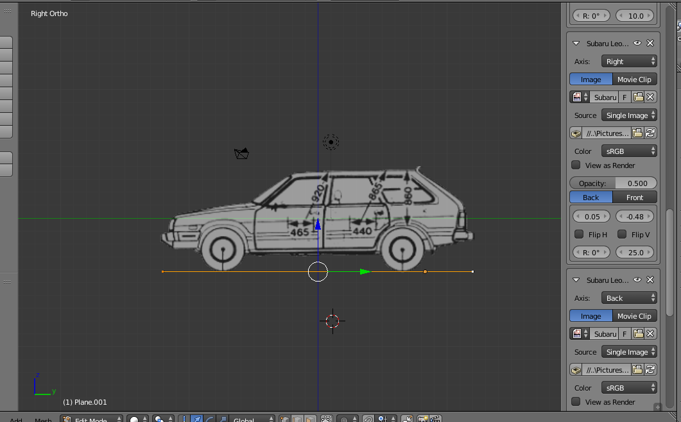Set background image draw depth to Front
Viewport: 681px width, 422px height.
click(635, 198)
